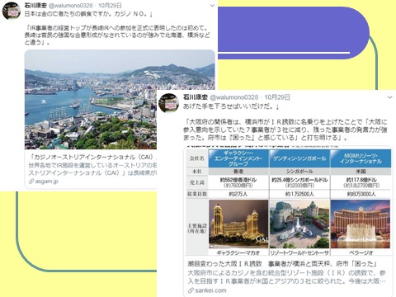396x297 pixels.
Task: Open the カジノオーストリアインターナショナル card title
Action: point(92,157)
